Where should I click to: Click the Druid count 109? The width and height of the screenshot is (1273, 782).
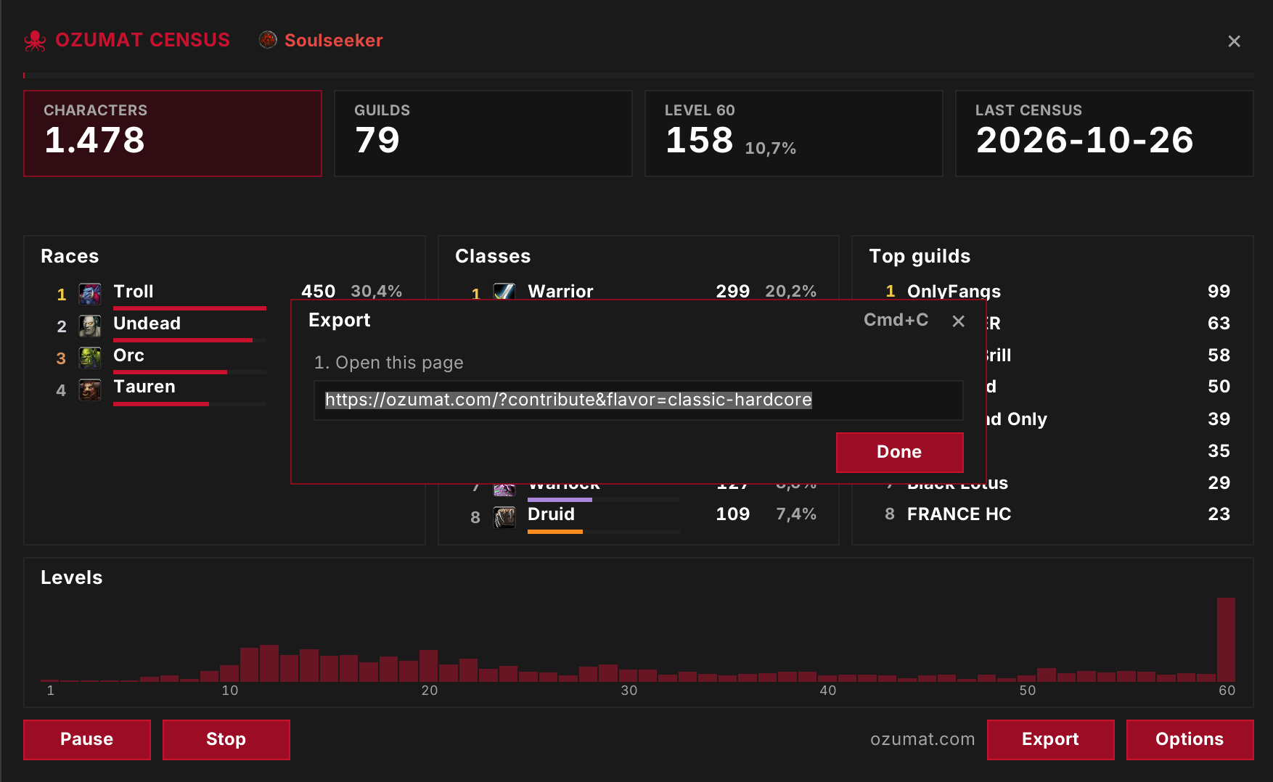tap(733, 514)
